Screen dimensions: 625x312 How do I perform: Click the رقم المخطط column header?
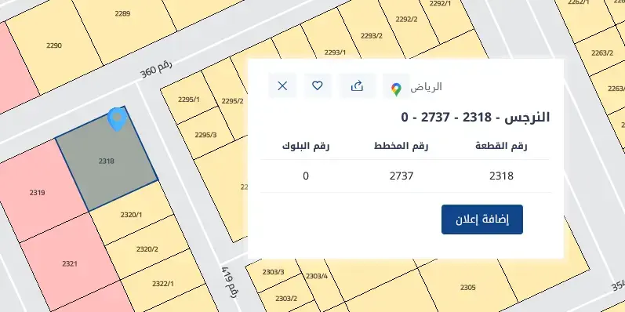[401, 146]
